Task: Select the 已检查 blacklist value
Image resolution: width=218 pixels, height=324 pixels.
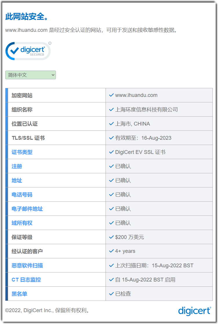Action: 123,294
